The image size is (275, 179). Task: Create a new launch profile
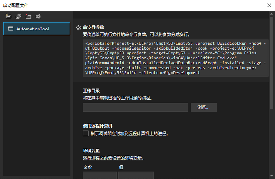pos(8,16)
